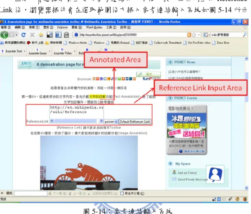Collapse the PIXNET News section arrow
Screen dimensions: 251x214
tap(170, 62)
